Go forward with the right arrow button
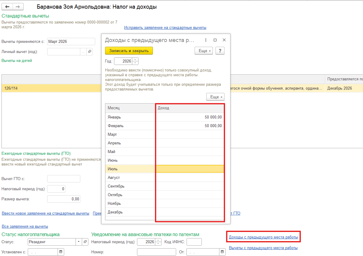The width and height of the screenshot is (363, 256). coord(18,7)
